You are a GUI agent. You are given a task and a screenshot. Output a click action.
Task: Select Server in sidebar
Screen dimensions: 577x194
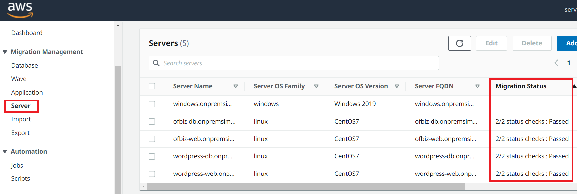21,106
